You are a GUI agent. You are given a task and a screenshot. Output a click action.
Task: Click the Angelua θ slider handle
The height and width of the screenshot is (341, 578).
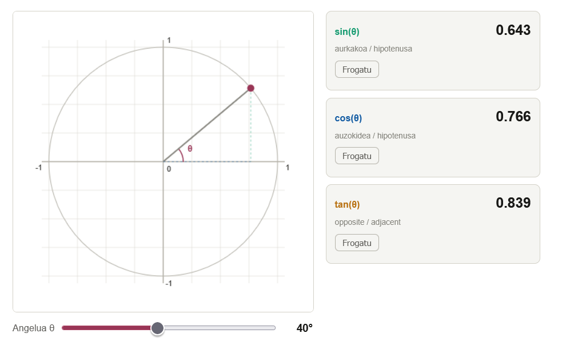[157, 328]
